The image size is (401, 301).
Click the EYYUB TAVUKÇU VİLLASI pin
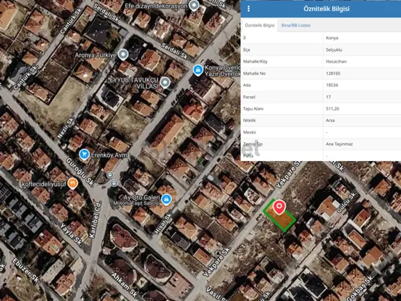(x=165, y=83)
